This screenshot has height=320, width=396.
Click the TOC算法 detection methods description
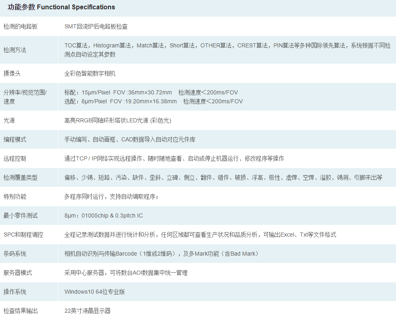pos(227,50)
